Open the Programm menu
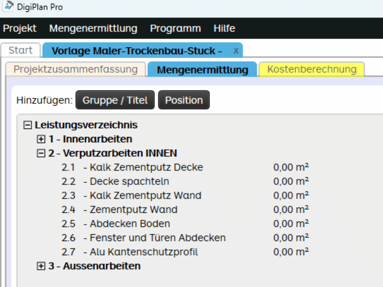This screenshot has height=287, width=383. 175,28
